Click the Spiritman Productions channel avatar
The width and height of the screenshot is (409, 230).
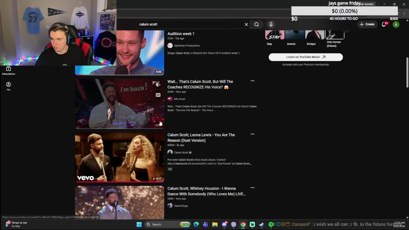click(170, 46)
